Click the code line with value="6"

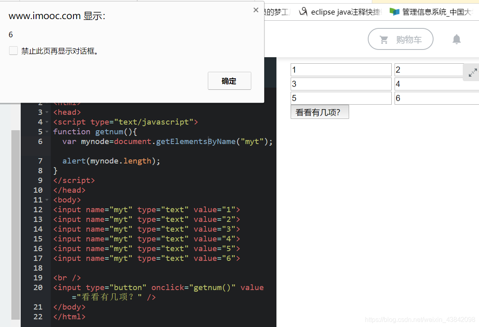pos(147,258)
